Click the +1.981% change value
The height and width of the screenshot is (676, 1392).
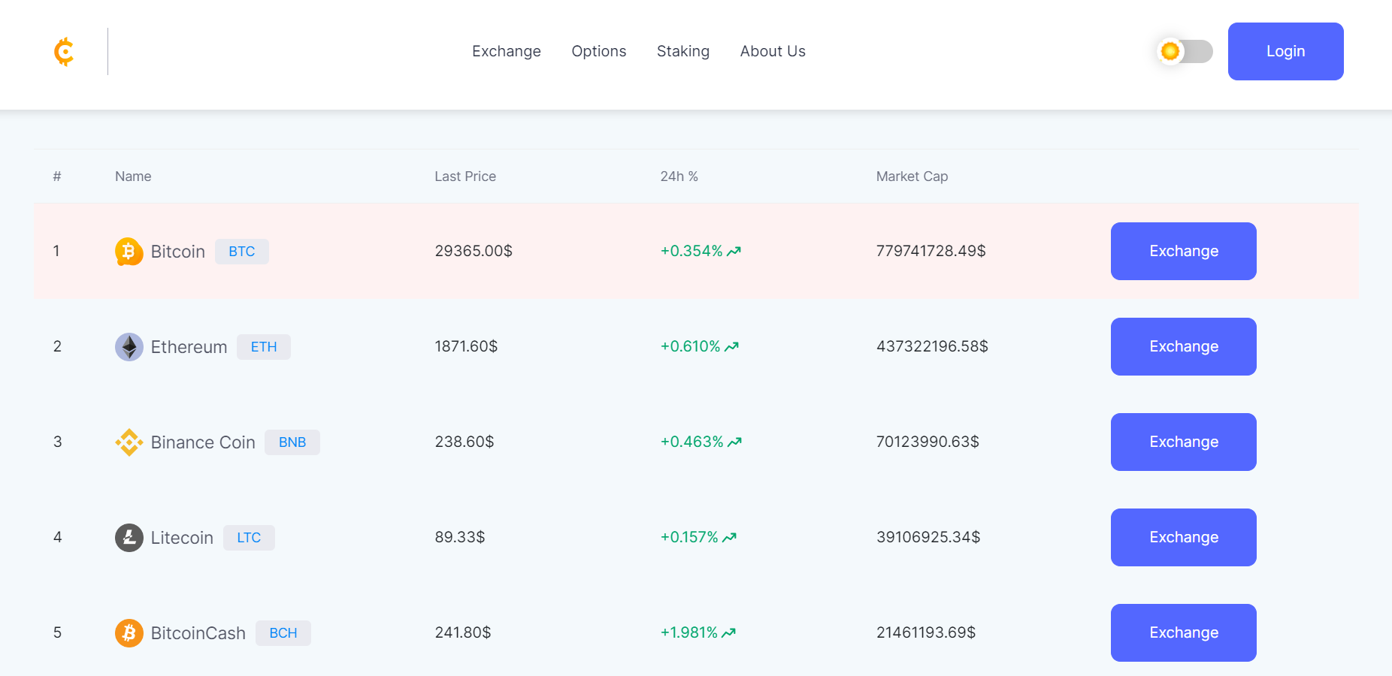click(689, 632)
